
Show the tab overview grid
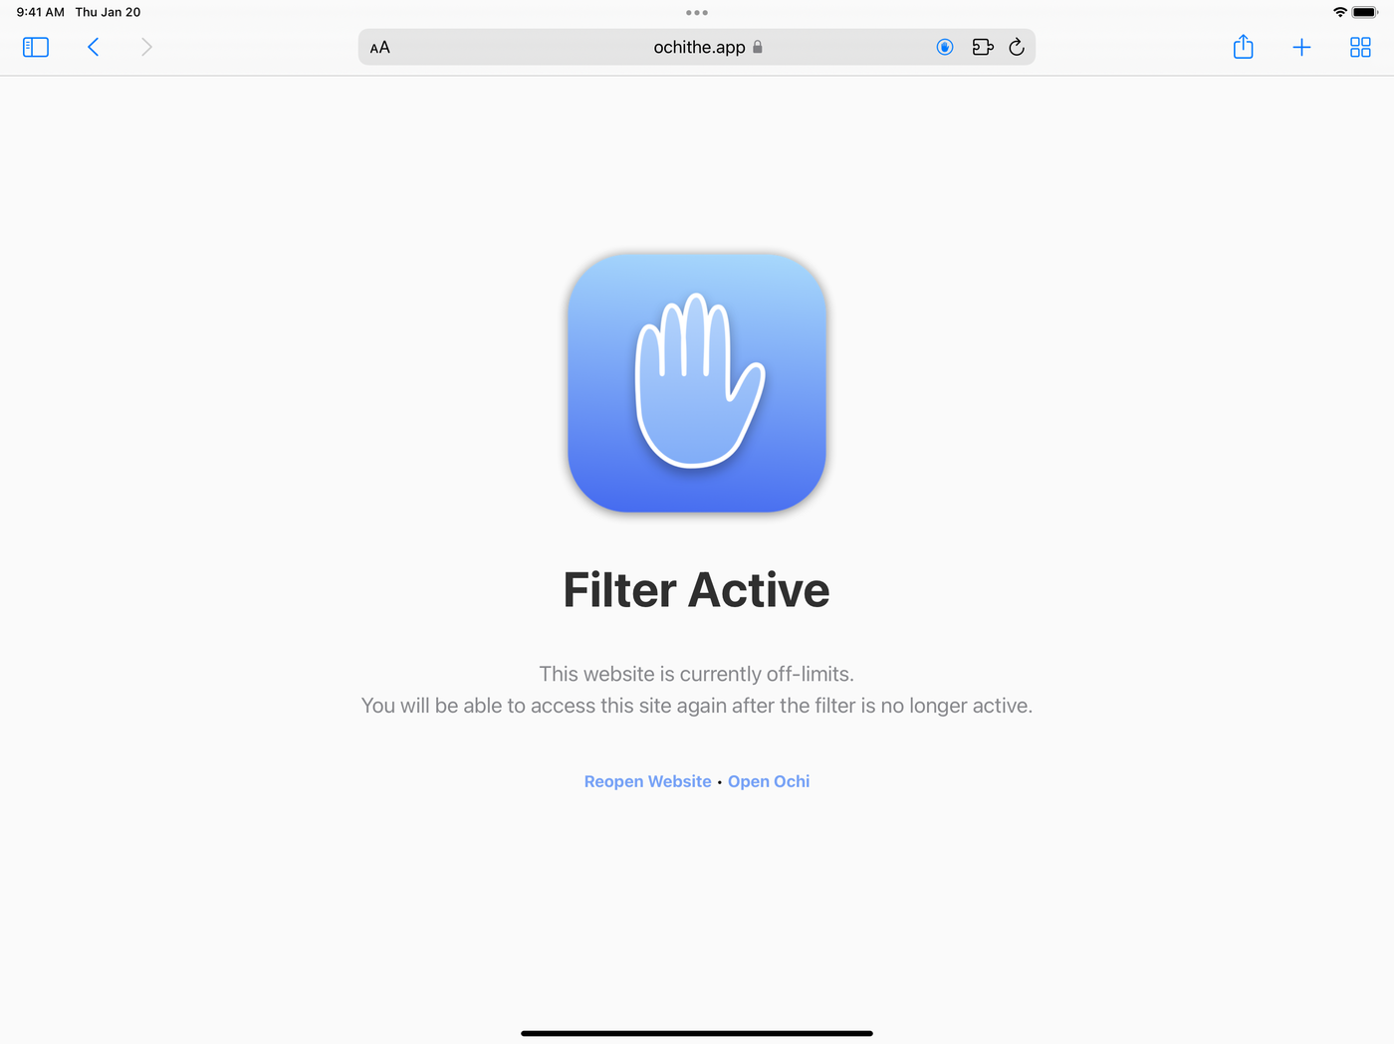1360,47
